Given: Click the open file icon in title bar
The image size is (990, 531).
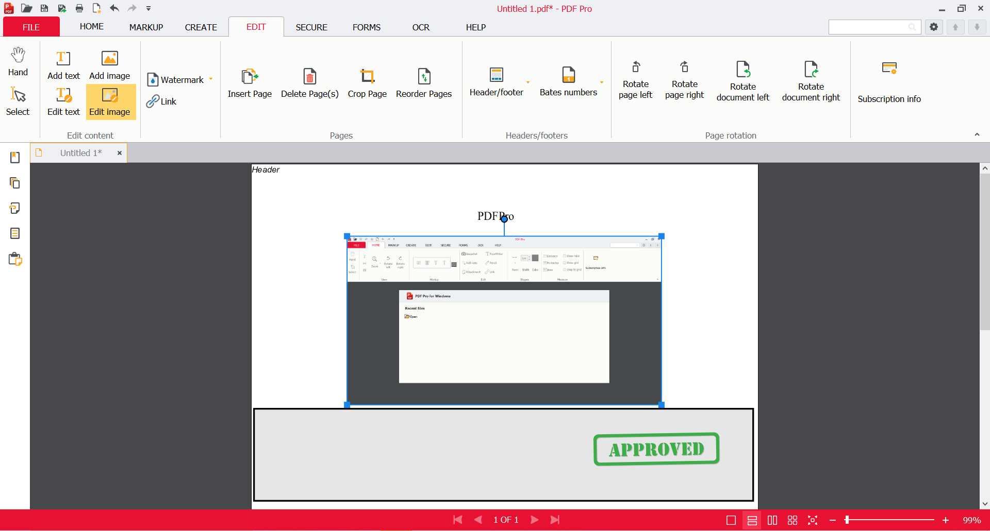Looking at the screenshot, I should (27, 8).
